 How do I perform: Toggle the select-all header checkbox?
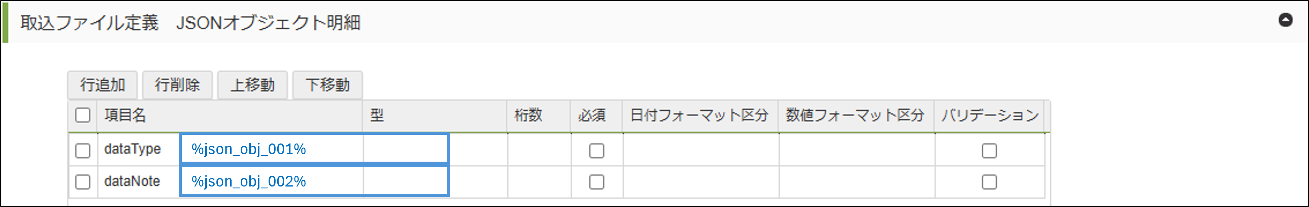[x=83, y=116]
